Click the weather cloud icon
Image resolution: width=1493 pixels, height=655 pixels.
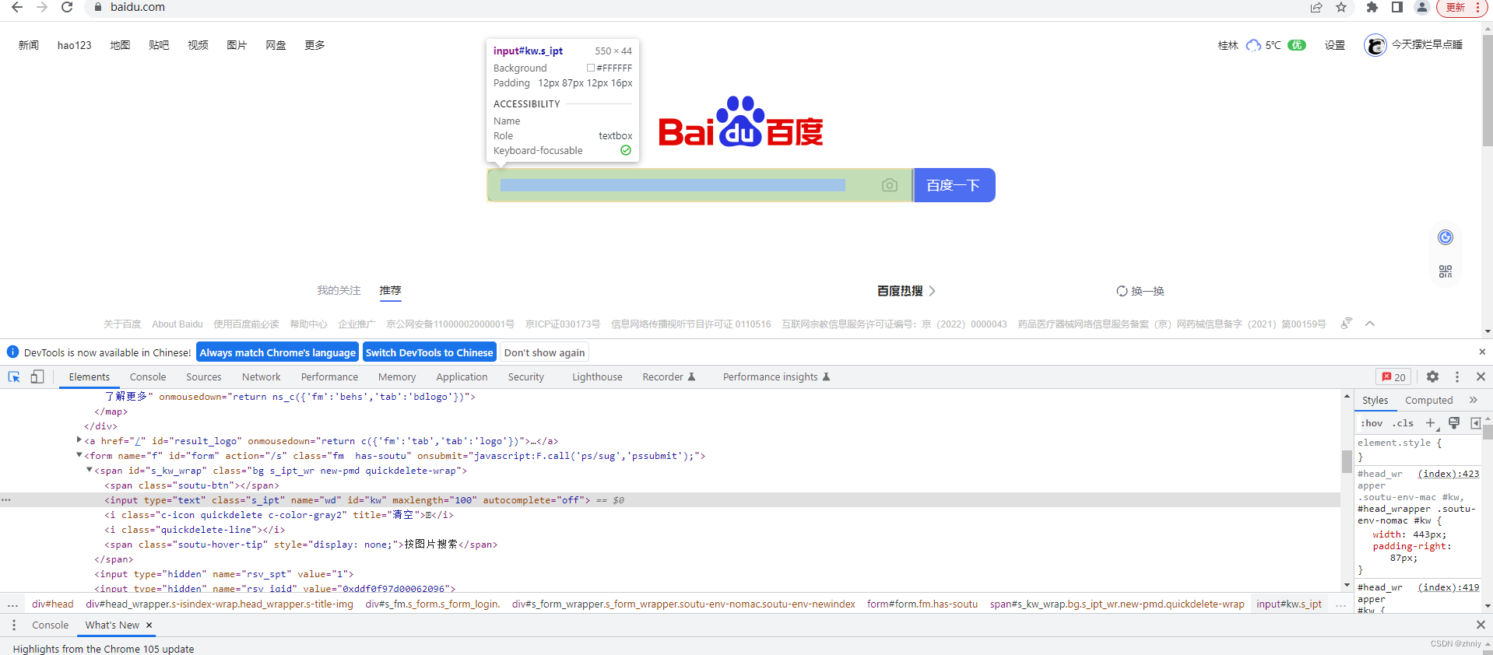coord(1253,45)
